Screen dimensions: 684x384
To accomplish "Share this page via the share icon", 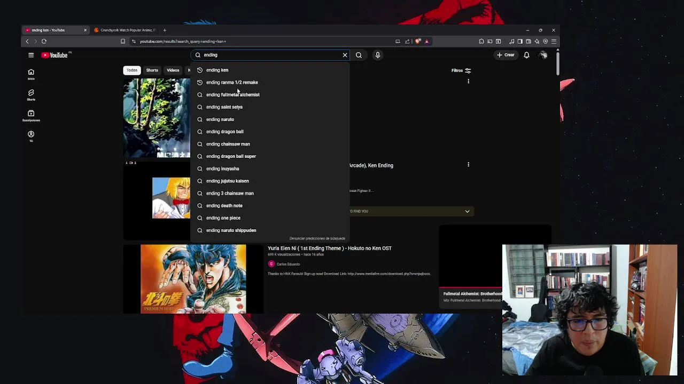I will click(407, 41).
